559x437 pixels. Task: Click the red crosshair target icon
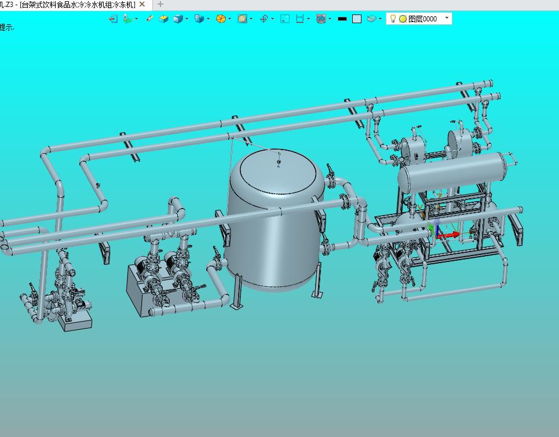click(x=264, y=19)
